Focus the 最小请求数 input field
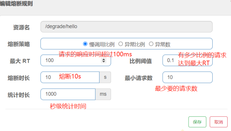Viewport: 231px width, 131px height. (x=187, y=77)
